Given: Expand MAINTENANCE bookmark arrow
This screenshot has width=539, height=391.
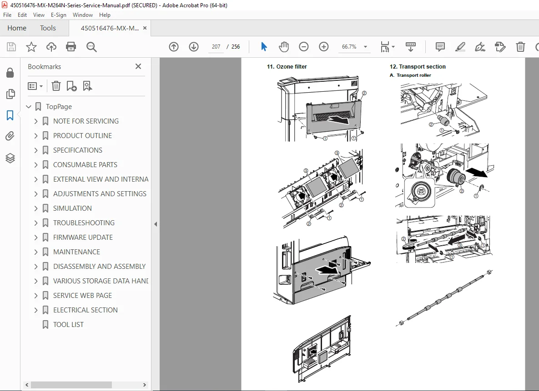Looking at the screenshot, I should tap(36, 252).
